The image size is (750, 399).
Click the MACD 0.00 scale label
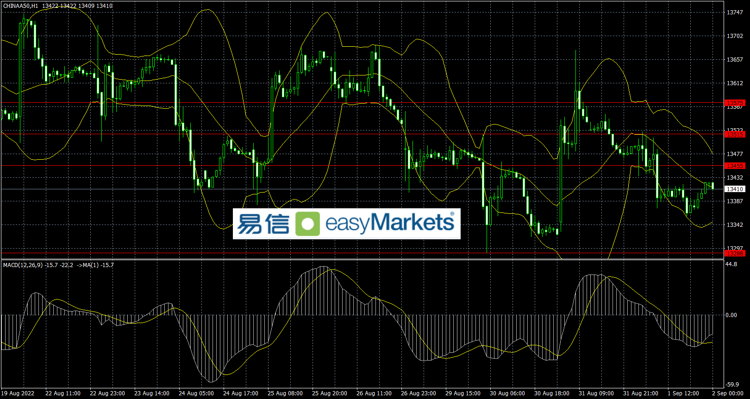click(731, 315)
